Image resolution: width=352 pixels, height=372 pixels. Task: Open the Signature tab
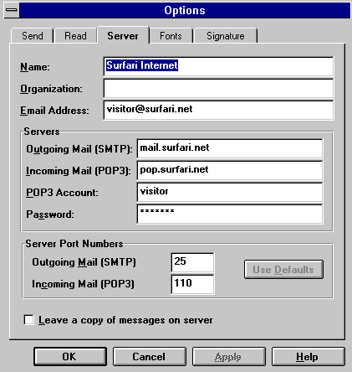click(x=225, y=36)
